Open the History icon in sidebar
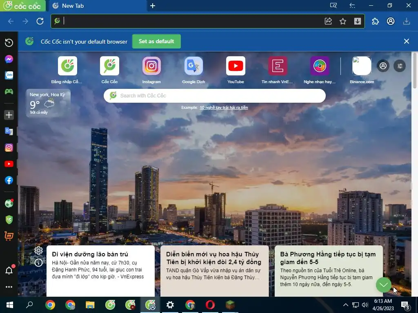Image resolution: width=418 pixels, height=313 pixels. pos(9,42)
